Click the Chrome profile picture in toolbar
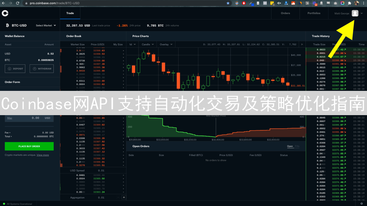Image resolution: width=367 pixels, height=206 pixels. (x=356, y=3)
